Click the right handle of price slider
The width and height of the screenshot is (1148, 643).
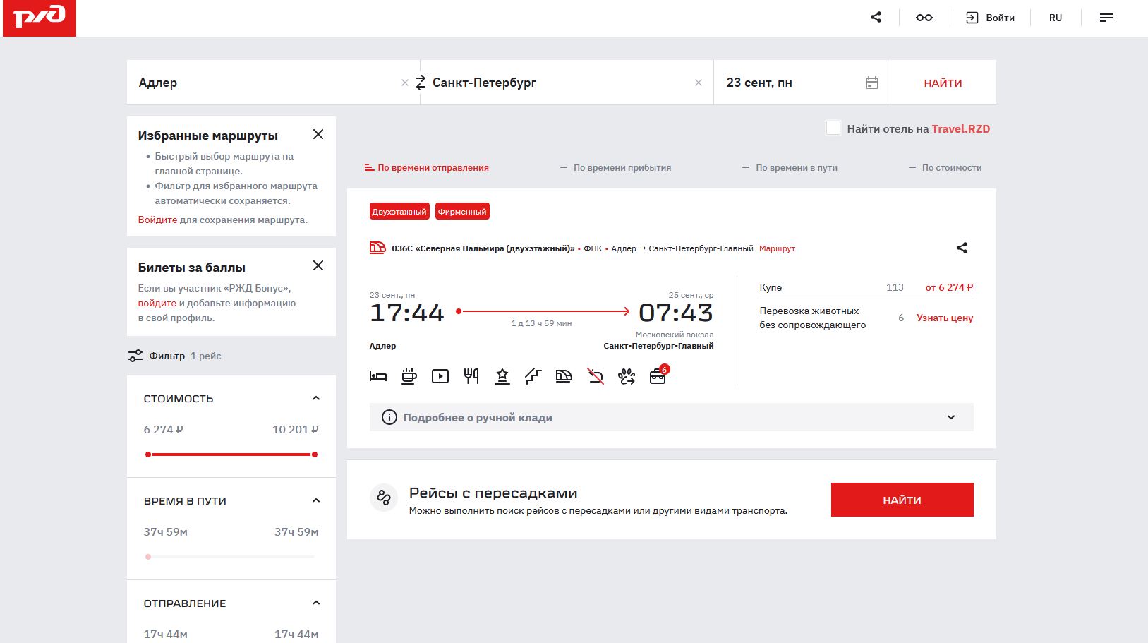tap(314, 455)
